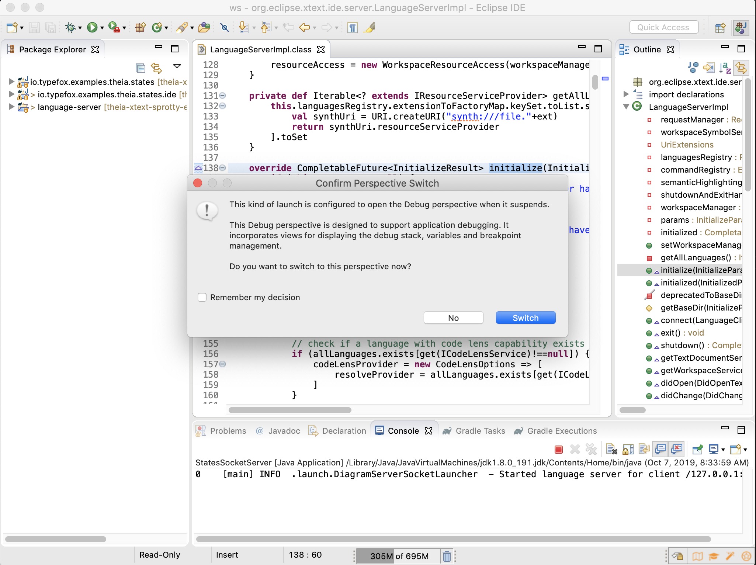Open the Debug button dropdown arrow

click(x=80, y=28)
